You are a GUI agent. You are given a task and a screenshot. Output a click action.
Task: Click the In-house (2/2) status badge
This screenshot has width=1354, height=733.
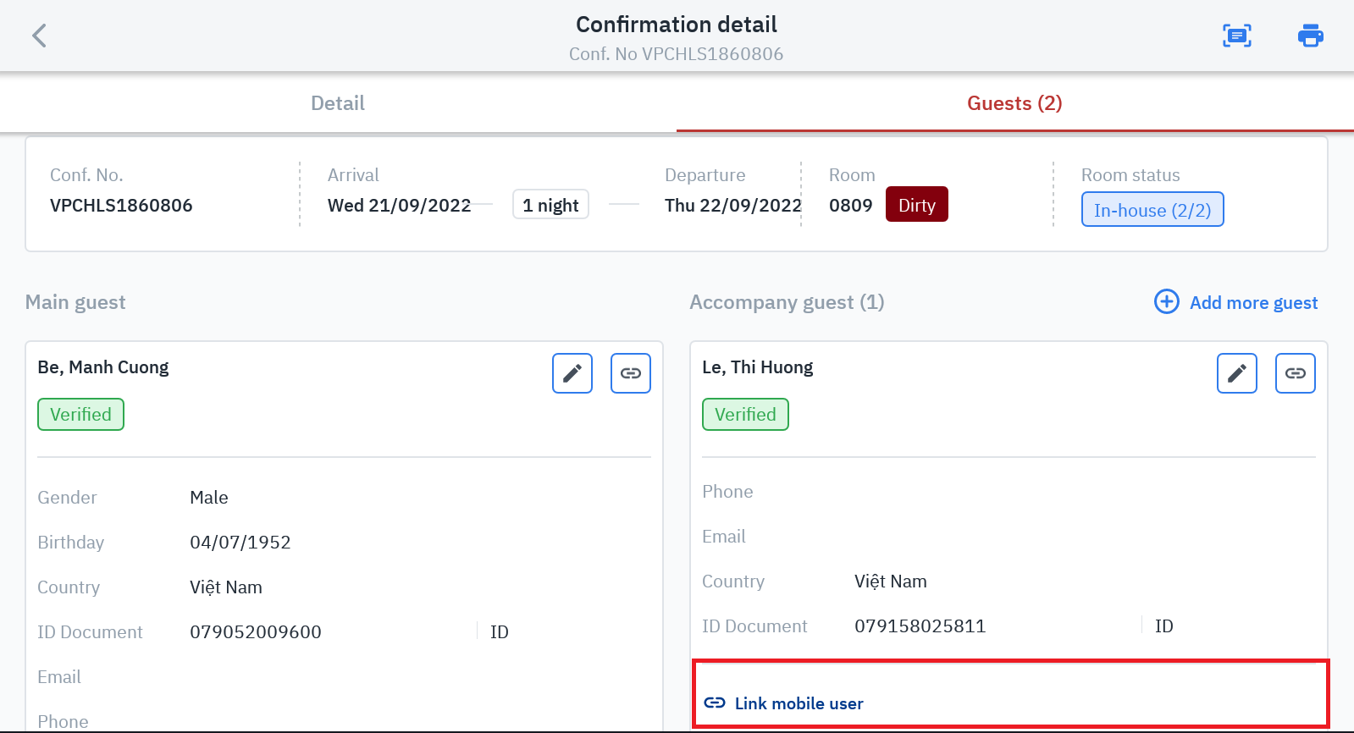pos(1152,210)
